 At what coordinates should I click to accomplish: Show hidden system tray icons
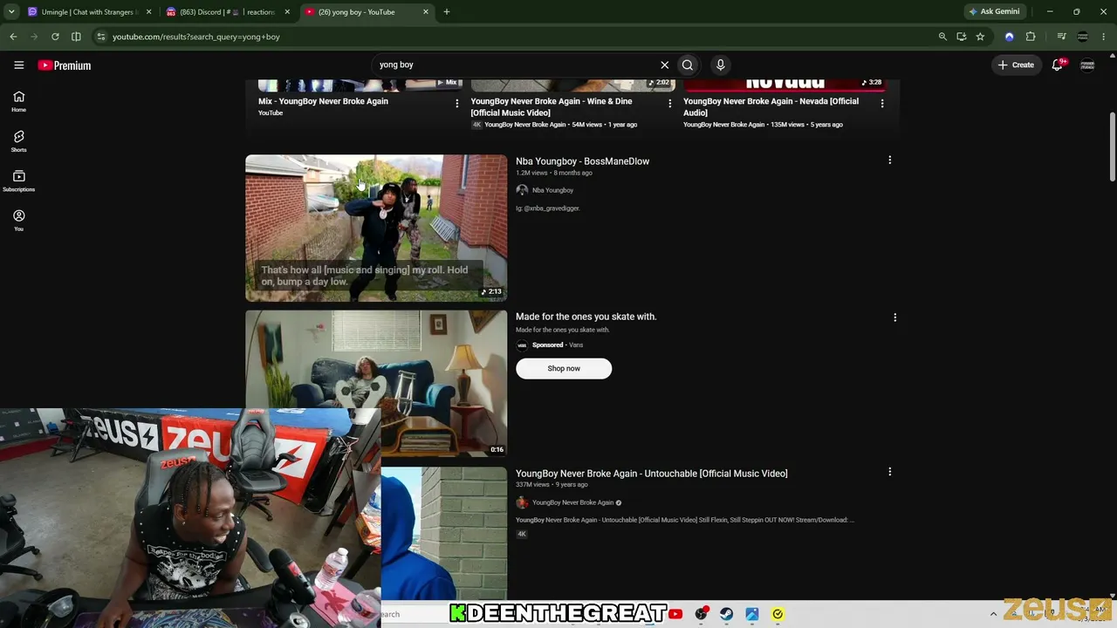coord(993,614)
